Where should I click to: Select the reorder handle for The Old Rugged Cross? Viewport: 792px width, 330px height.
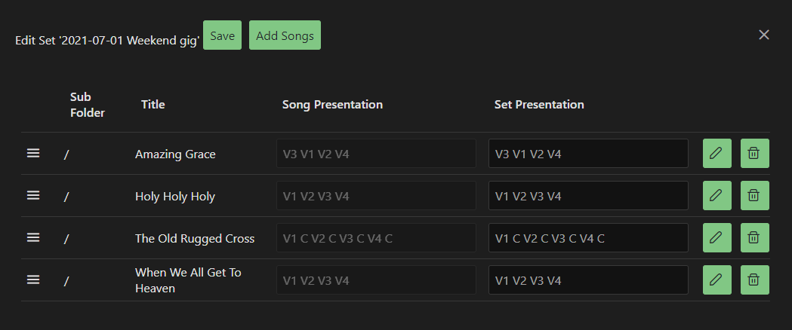tap(33, 237)
